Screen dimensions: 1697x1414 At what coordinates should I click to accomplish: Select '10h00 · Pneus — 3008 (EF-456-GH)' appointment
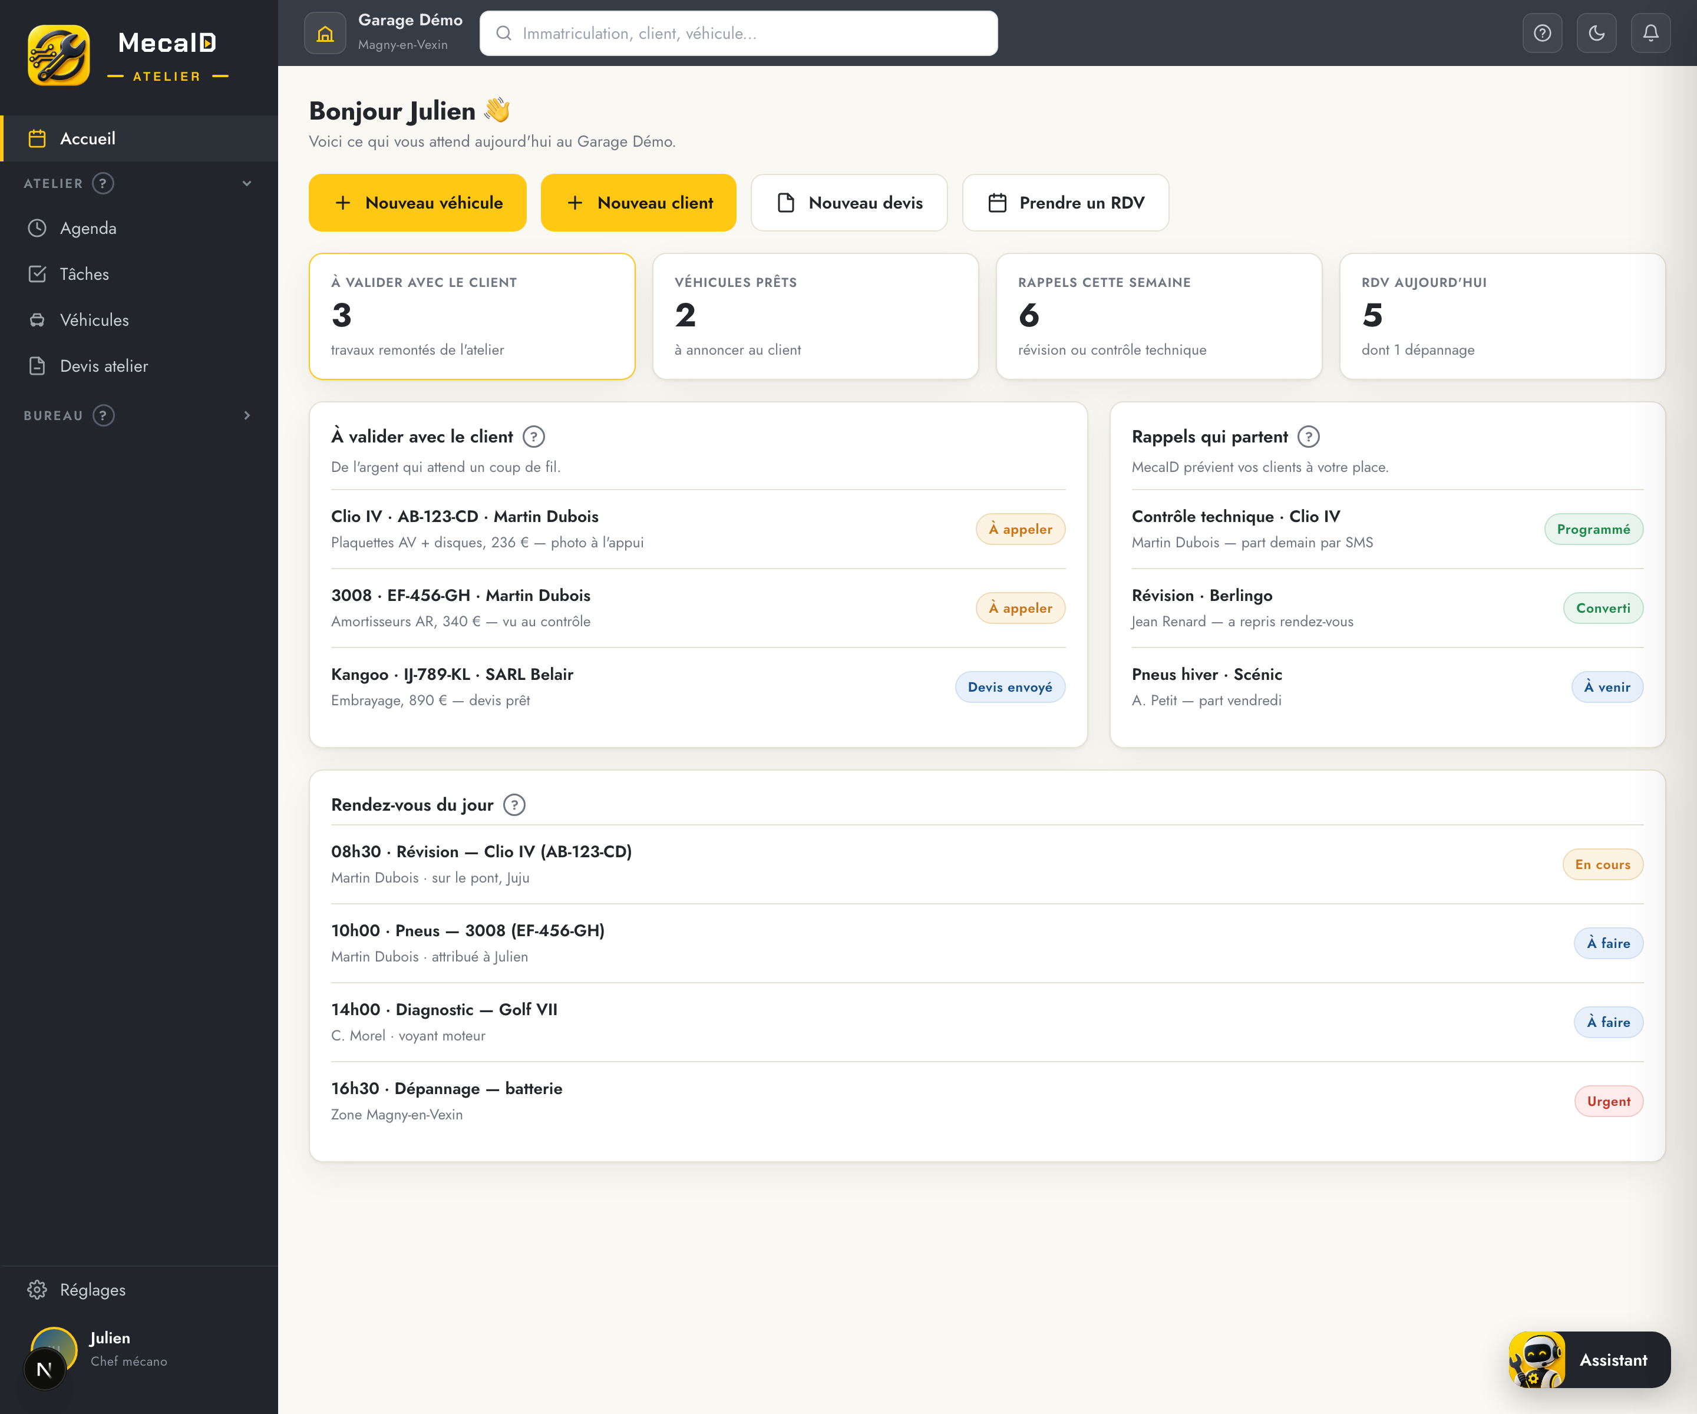(988, 943)
